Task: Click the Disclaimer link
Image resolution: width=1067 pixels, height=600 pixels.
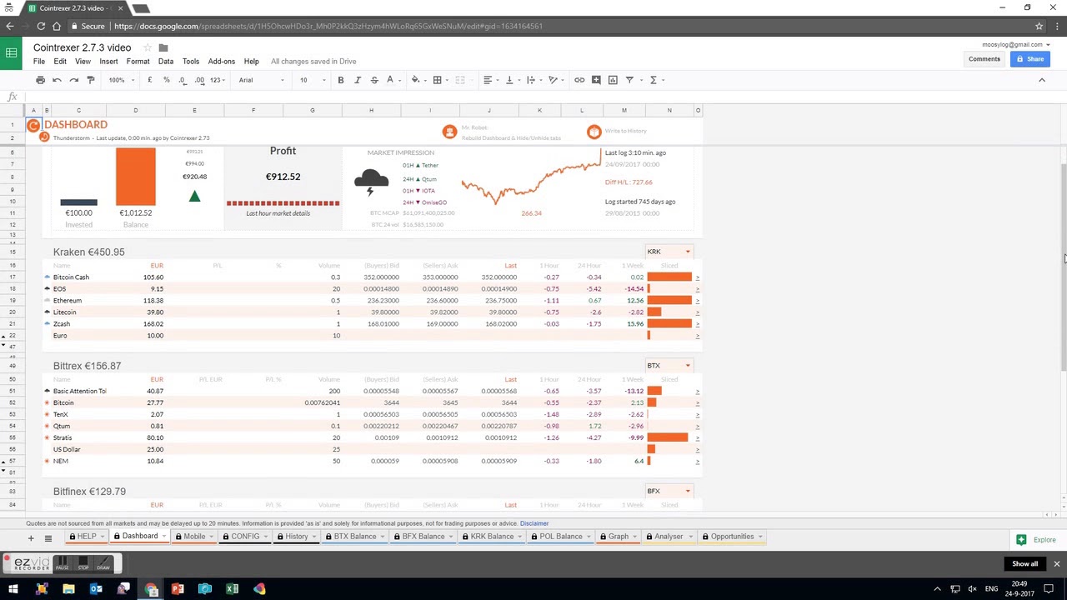Action: coord(534,523)
